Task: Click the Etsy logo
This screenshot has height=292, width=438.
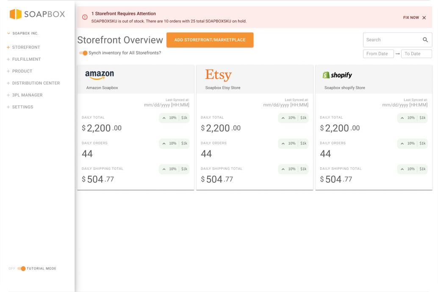Action: tap(218, 75)
